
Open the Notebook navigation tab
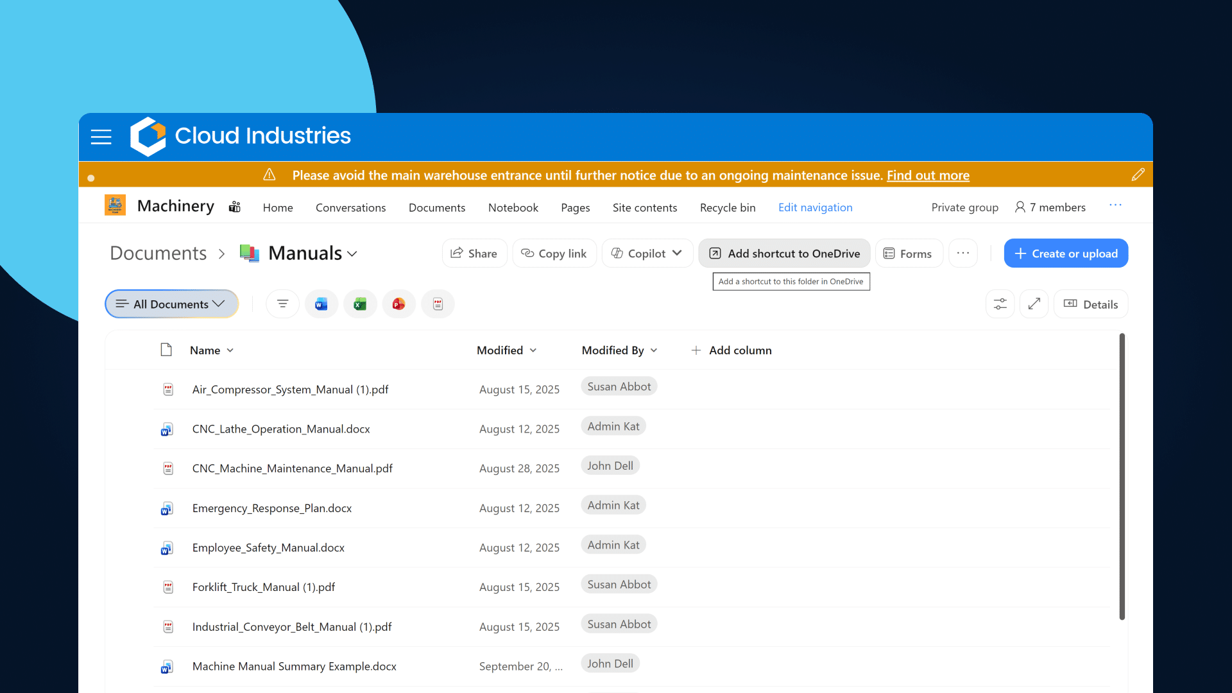pos(513,207)
